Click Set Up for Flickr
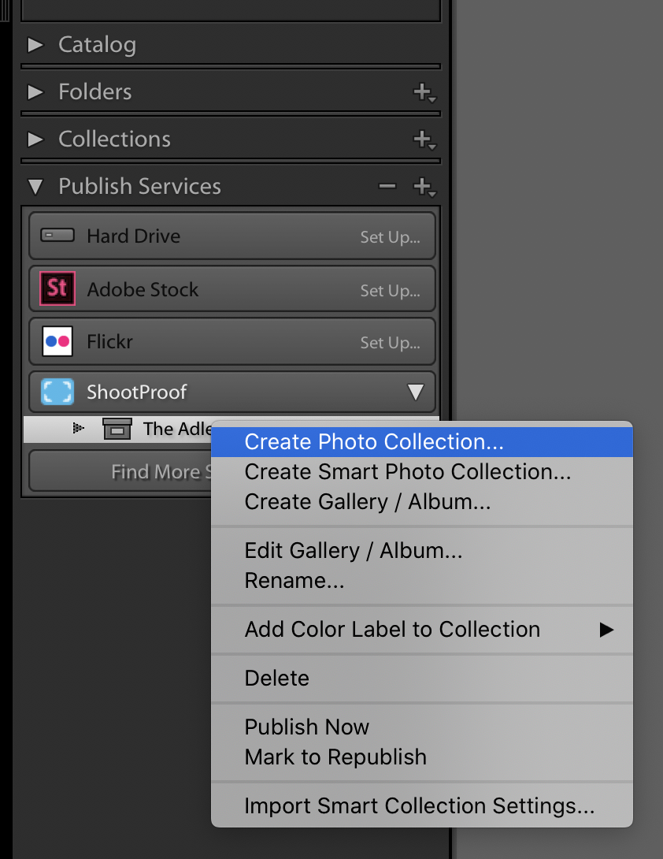663x859 pixels. pos(390,343)
